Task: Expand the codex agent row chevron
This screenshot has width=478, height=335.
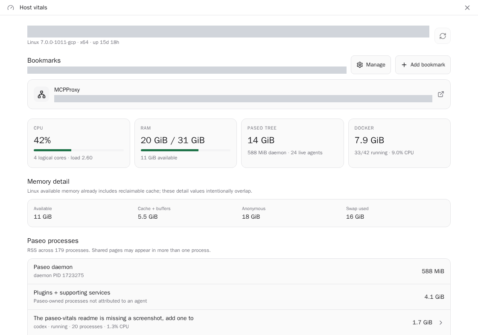Action: [x=440, y=323]
